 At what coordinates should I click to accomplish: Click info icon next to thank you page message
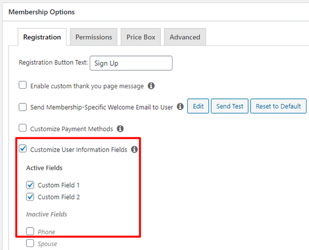pos(151,86)
